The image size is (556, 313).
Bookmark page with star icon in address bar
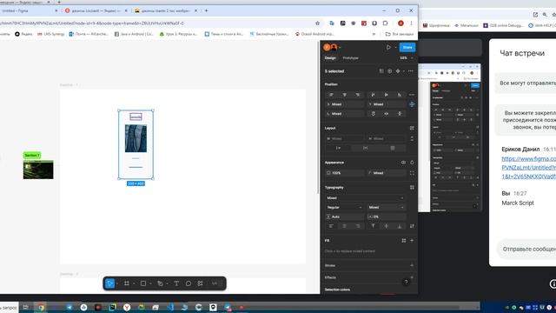coord(317,23)
